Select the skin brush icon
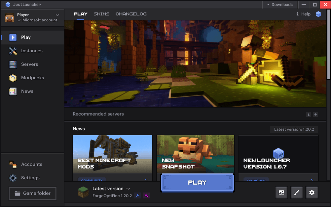Screen dimensions: 331x207 (296, 193)
